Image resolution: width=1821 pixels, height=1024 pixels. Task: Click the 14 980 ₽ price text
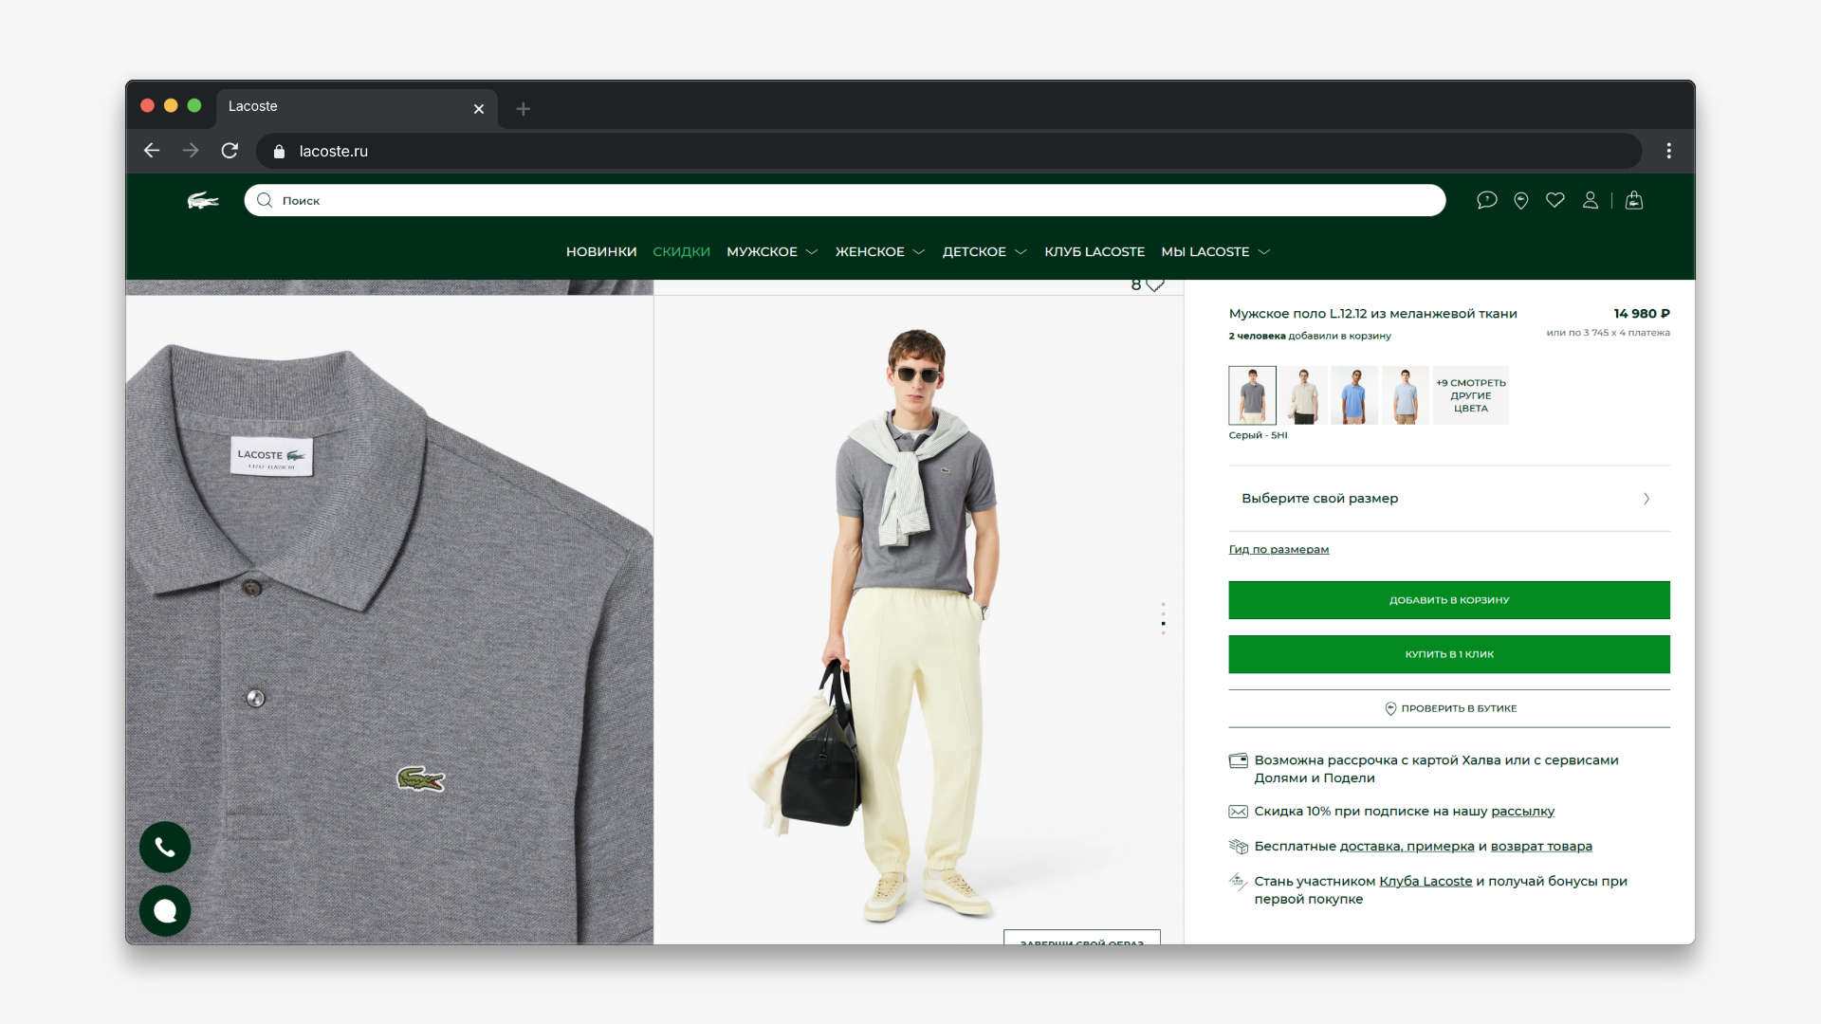tap(1642, 314)
